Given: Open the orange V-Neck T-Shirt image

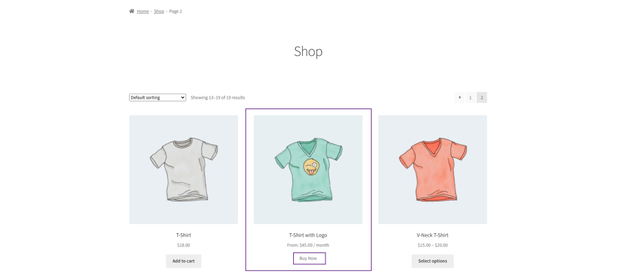Looking at the screenshot, I should (432, 170).
